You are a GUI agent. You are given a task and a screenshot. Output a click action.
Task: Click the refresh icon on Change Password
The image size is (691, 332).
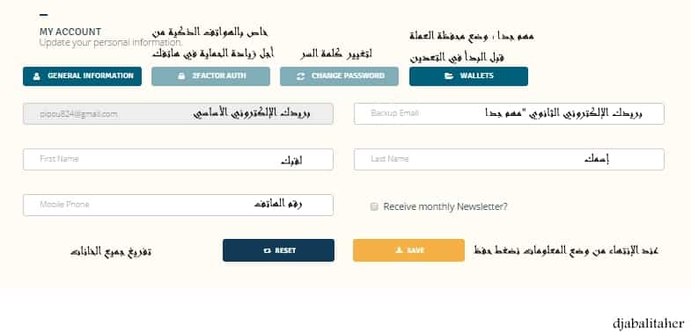(x=300, y=76)
